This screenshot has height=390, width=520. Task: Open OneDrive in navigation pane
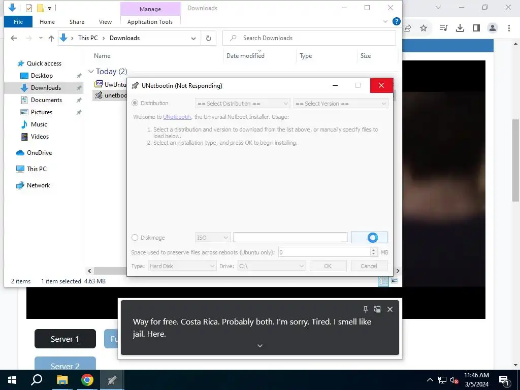pos(39,153)
